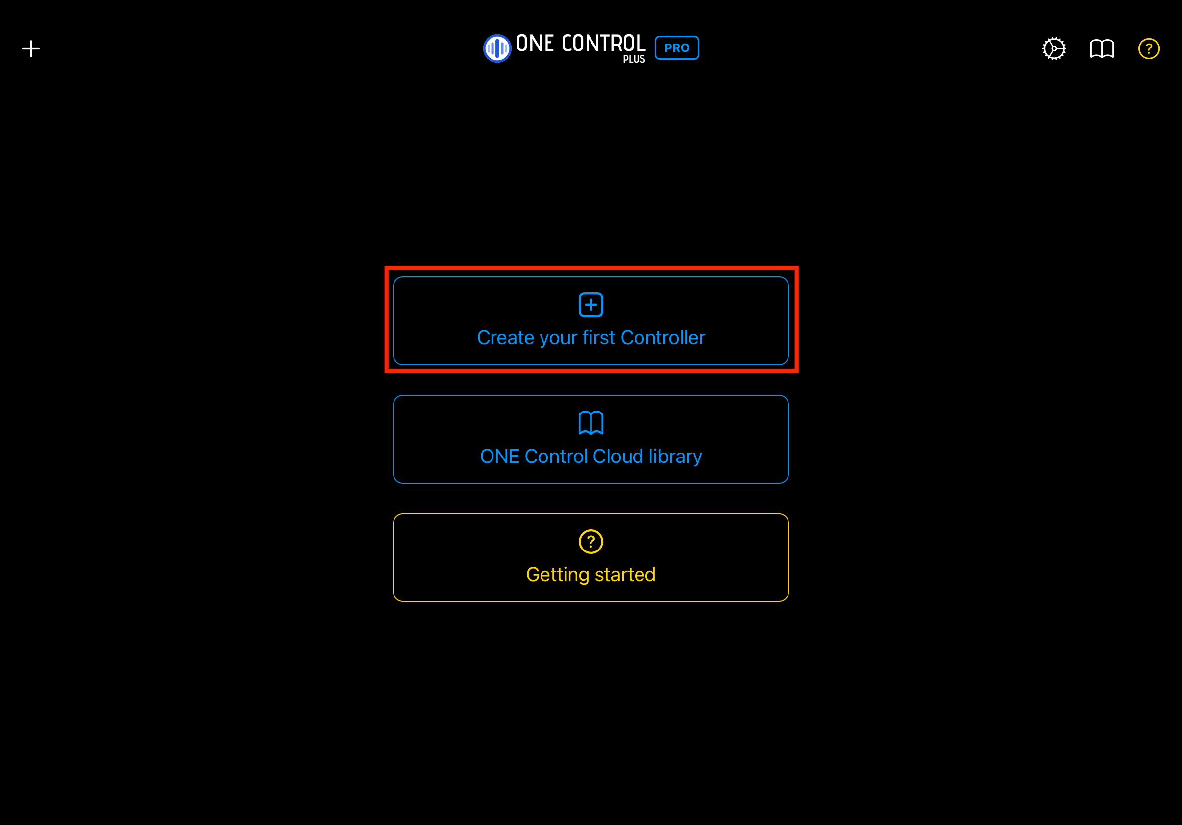
Task: Click the PRO badge label
Action: click(x=678, y=48)
